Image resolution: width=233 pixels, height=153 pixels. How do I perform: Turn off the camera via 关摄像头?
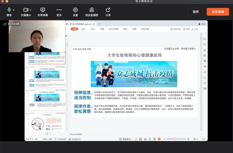pos(26,12)
